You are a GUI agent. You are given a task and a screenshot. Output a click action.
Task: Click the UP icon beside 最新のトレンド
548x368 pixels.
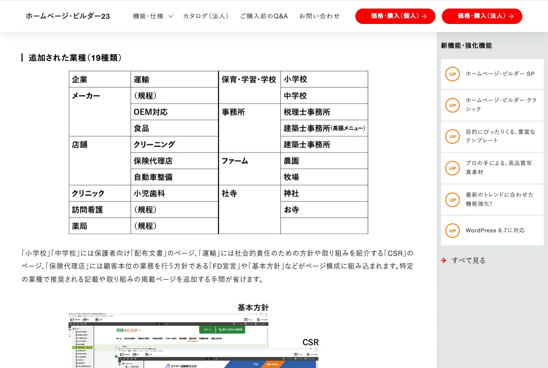pyautogui.click(x=452, y=199)
